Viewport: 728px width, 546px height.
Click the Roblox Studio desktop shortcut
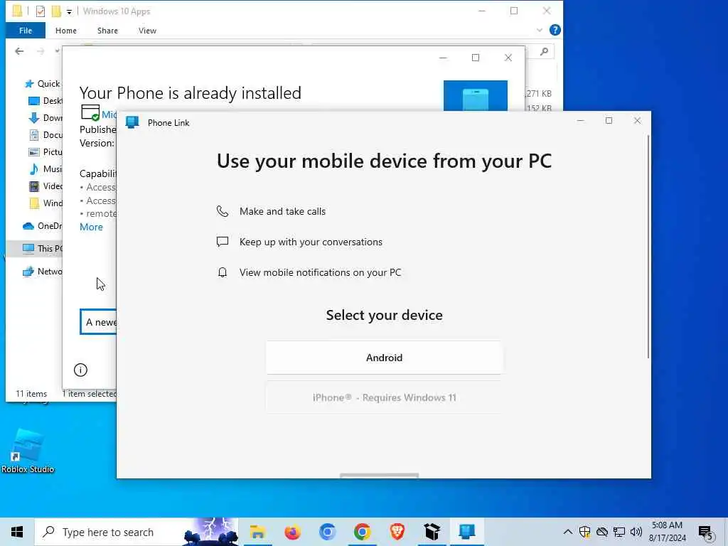28,451
